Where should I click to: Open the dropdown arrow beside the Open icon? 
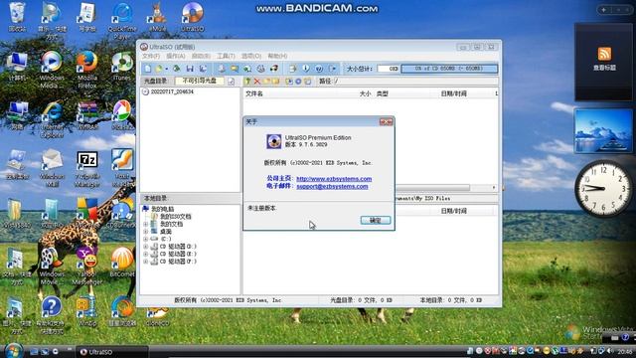[166, 69]
